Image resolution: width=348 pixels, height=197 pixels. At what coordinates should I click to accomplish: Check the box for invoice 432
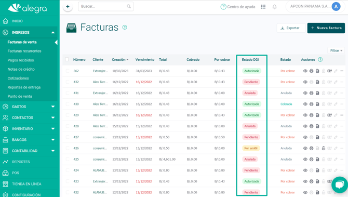click(68, 82)
